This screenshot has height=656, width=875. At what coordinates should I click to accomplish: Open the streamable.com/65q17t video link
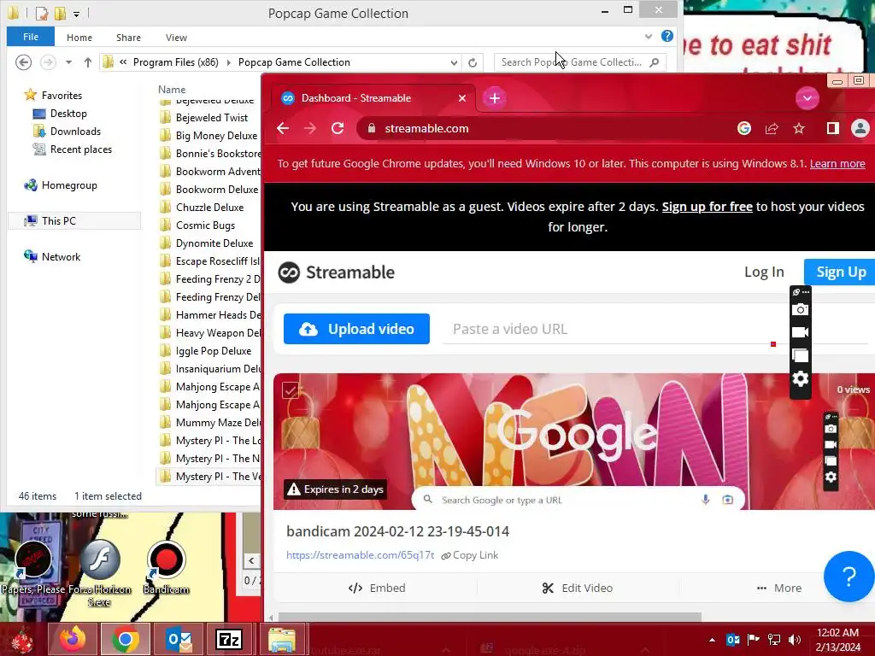[x=360, y=555]
